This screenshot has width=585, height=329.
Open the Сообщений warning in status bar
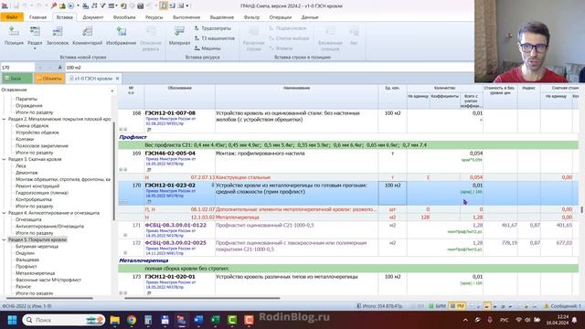tap(562, 306)
